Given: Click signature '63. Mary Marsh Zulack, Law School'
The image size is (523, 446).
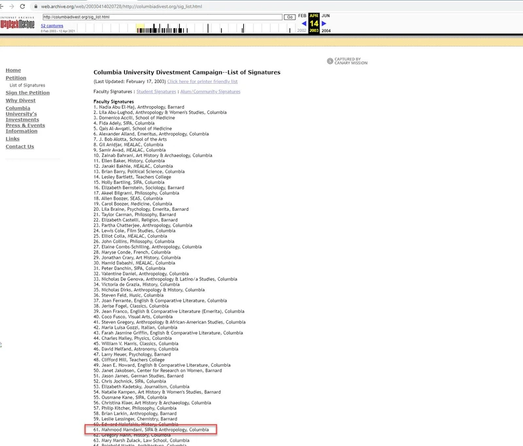Looking at the screenshot, I should [x=141, y=440].
